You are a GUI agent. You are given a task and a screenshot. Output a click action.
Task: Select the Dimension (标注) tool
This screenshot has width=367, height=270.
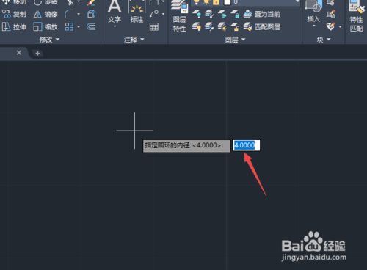pyautogui.click(x=137, y=12)
